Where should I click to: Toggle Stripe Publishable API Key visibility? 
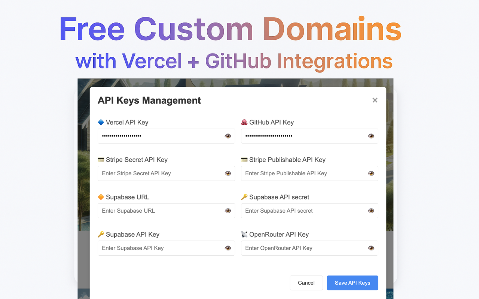(371, 173)
